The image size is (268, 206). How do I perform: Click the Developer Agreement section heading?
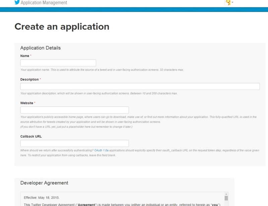44,183
